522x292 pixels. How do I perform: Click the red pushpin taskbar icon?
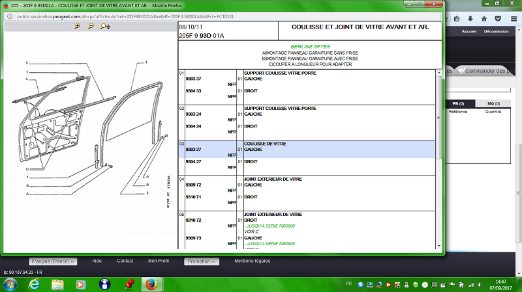point(130,285)
